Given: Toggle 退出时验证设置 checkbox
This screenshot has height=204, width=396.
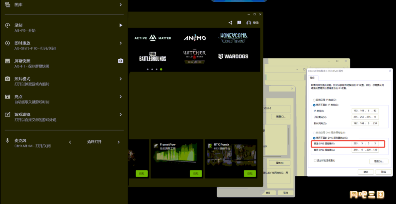Looking at the screenshot, I should click(315, 160).
